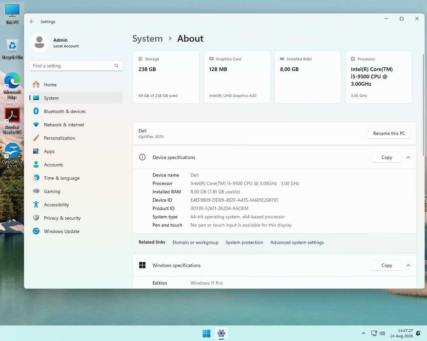427x341 pixels.
Task: Copy the Windows specifications
Action: click(x=386, y=265)
